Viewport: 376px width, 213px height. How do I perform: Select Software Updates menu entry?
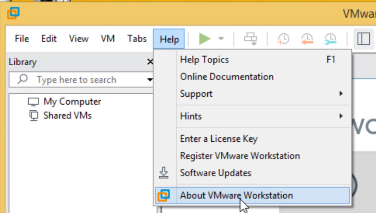pos(252,173)
